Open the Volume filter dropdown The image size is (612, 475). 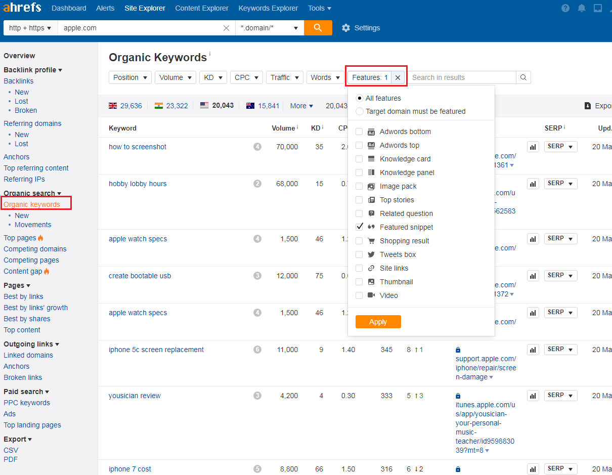[175, 77]
